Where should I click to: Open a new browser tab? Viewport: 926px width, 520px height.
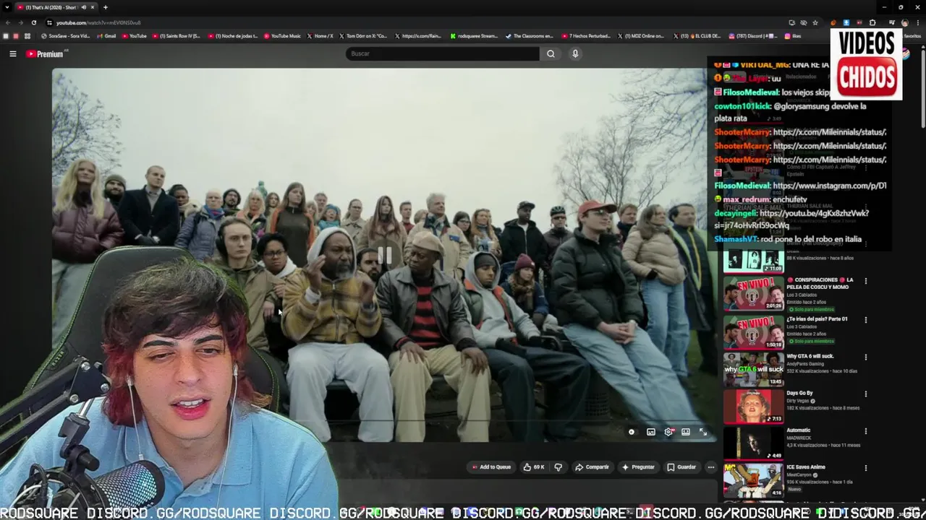[106, 7]
